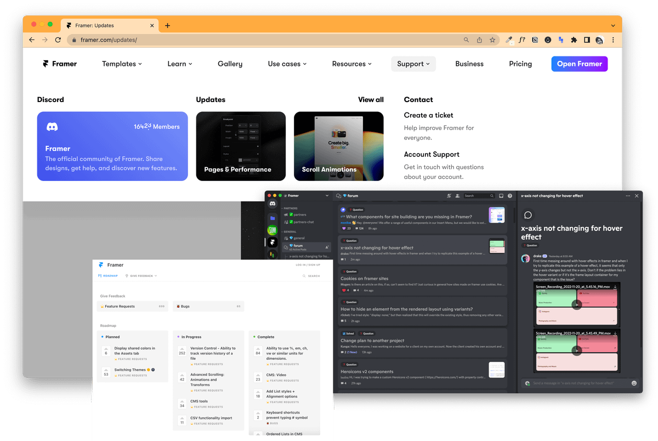Go to the Business page
The height and width of the screenshot is (441, 658).
[469, 64]
